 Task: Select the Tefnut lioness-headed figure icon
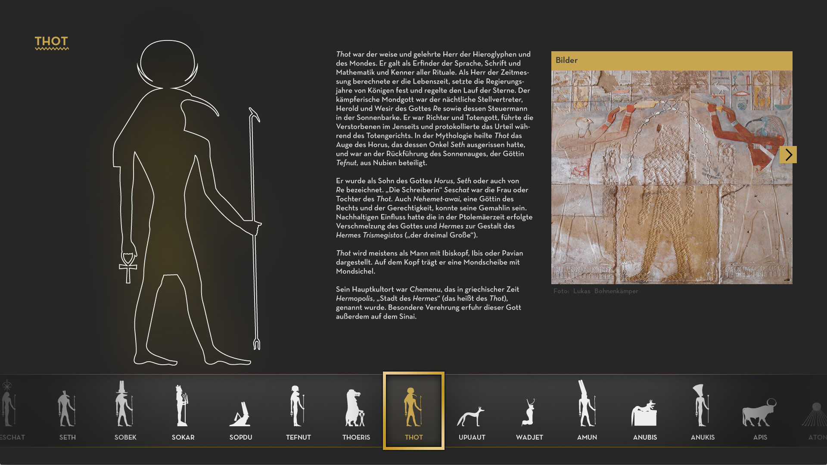[x=298, y=406]
